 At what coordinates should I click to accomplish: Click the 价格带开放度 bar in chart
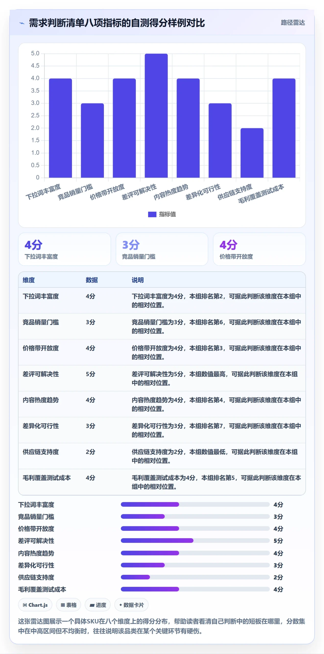click(x=124, y=128)
